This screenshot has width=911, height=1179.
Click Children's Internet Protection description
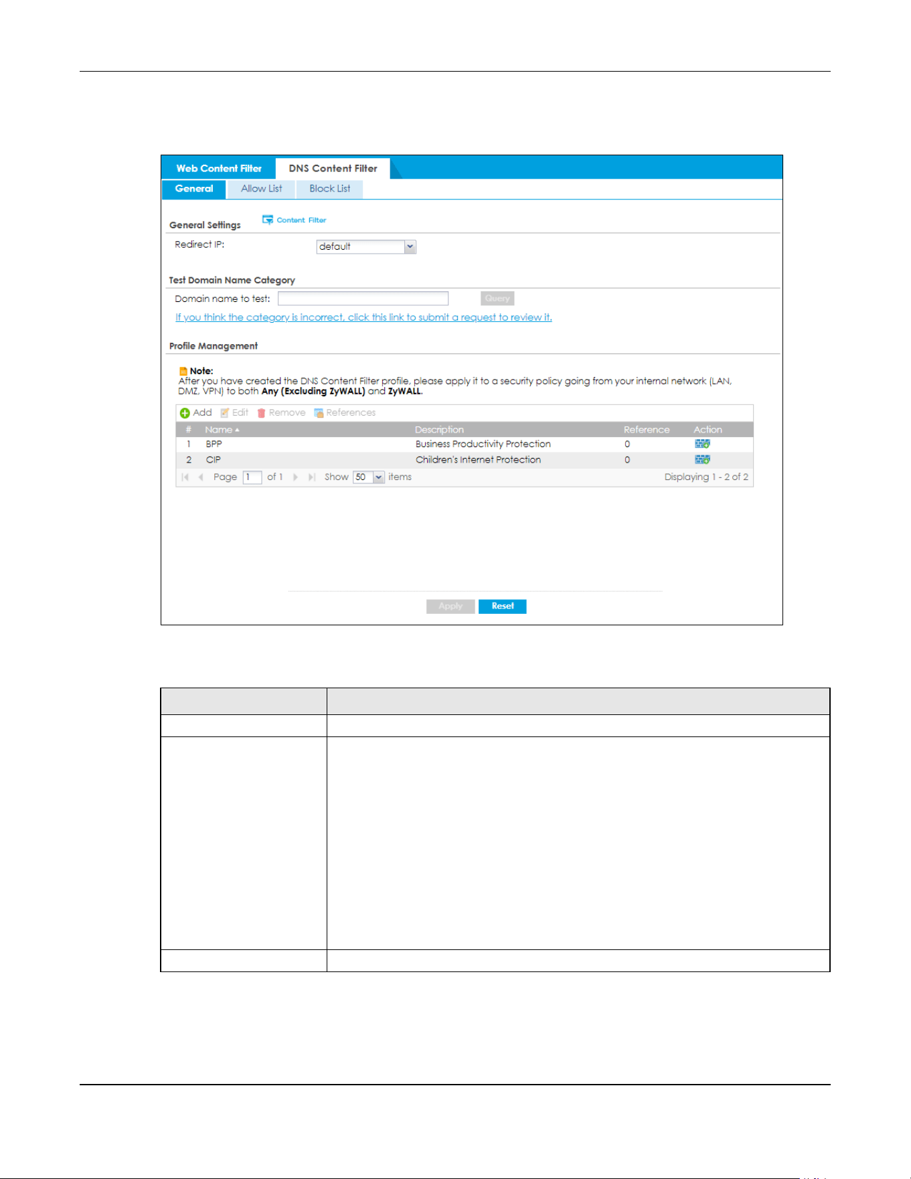click(478, 460)
